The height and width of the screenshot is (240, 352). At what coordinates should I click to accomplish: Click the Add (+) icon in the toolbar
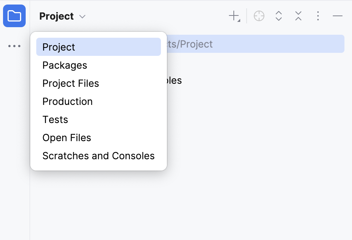point(233,16)
